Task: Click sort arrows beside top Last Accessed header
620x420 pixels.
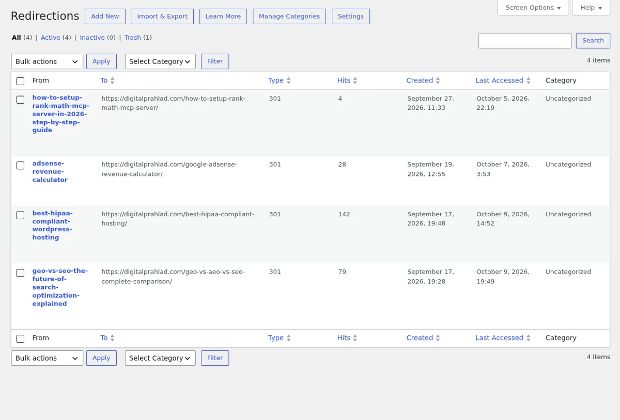Action: coord(529,80)
